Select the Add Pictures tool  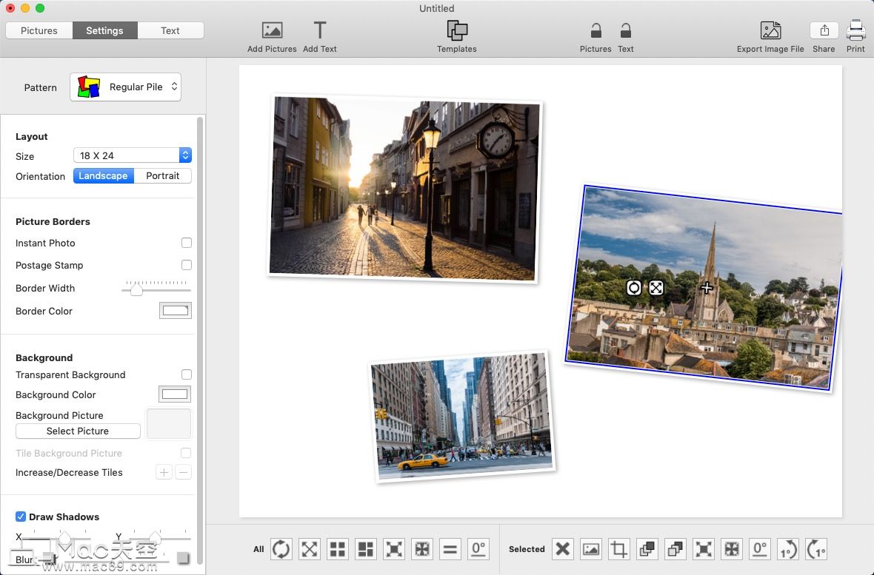(271, 33)
